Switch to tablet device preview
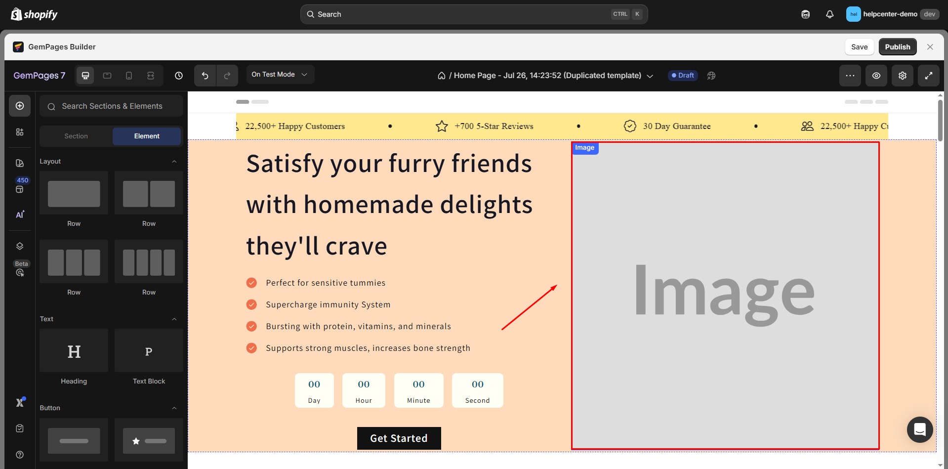Screen dimensions: 948x469 tap(107, 76)
